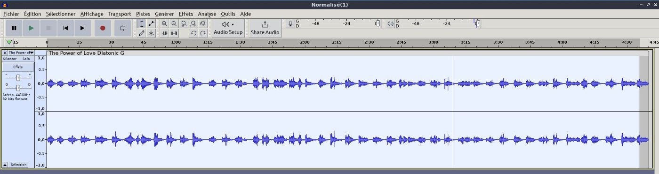This screenshot has height=174, width=659.
Task: Open the Effets menu in the menu bar
Action: pyautogui.click(x=185, y=14)
